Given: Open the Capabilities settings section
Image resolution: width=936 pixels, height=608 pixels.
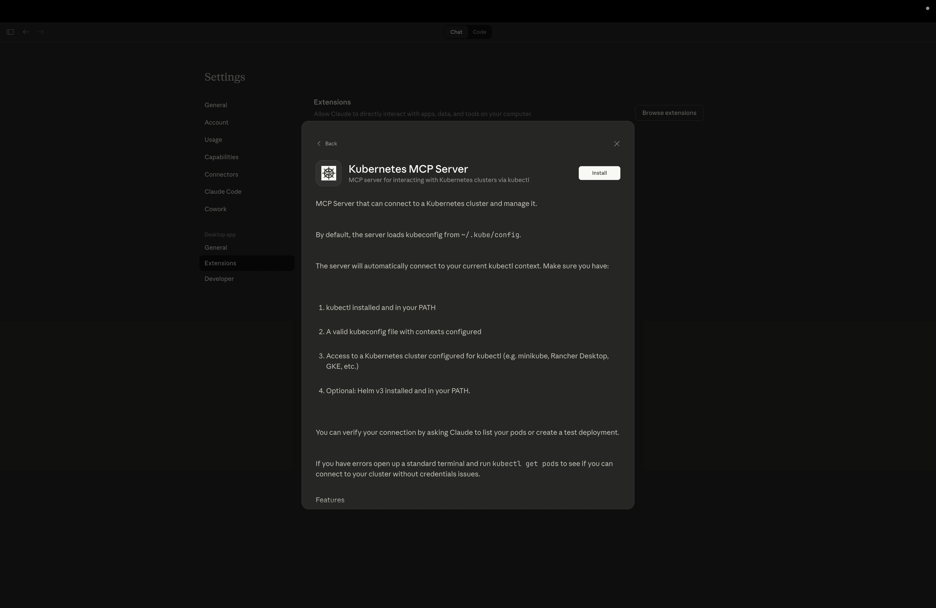Looking at the screenshot, I should (222, 157).
